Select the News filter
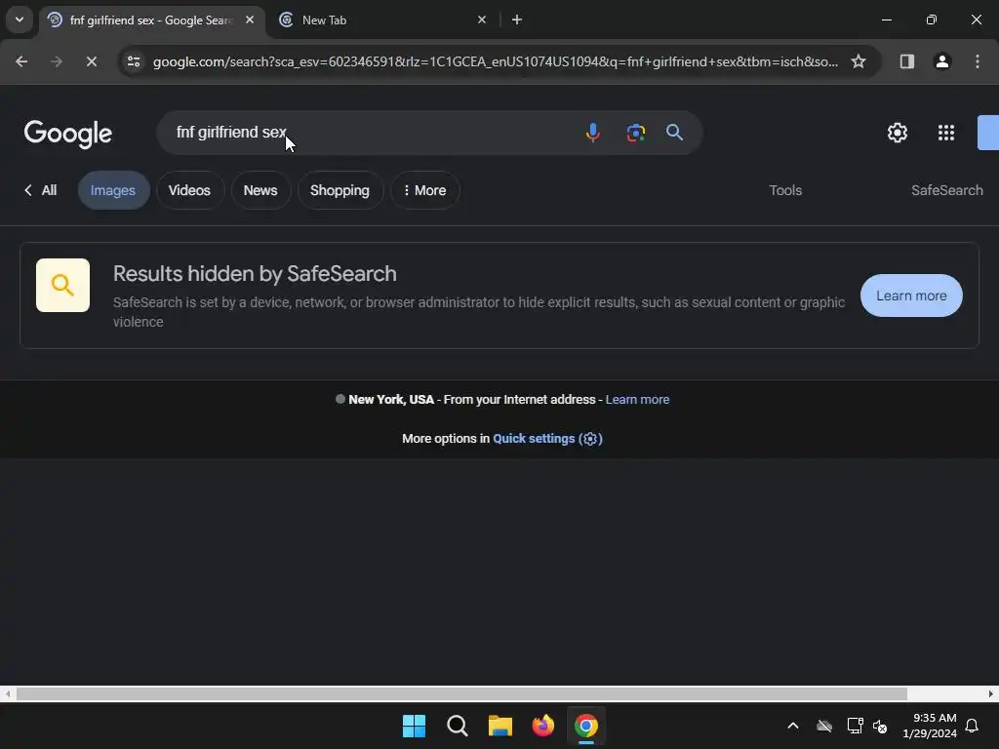This screenshot has height=749, width=999. click(x=260, y=190)
